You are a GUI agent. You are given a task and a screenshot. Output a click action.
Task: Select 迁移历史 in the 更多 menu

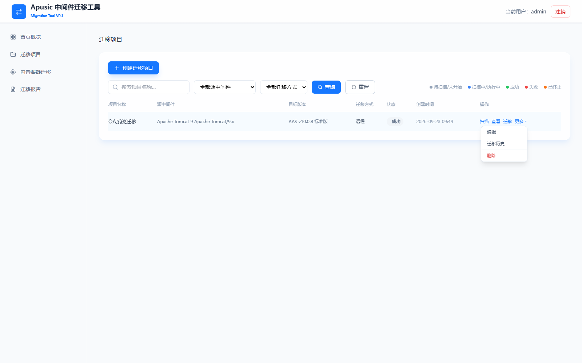pos(504,144)
